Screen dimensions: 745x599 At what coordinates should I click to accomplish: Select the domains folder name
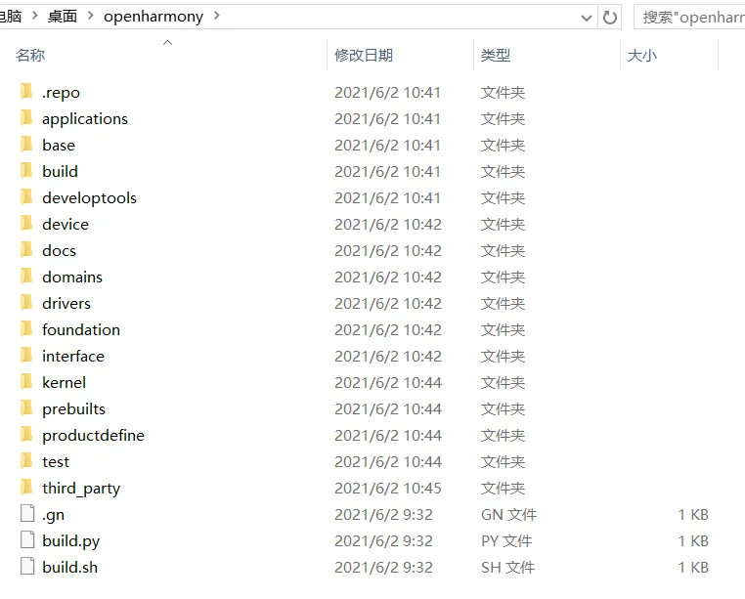tap(72, 277)
